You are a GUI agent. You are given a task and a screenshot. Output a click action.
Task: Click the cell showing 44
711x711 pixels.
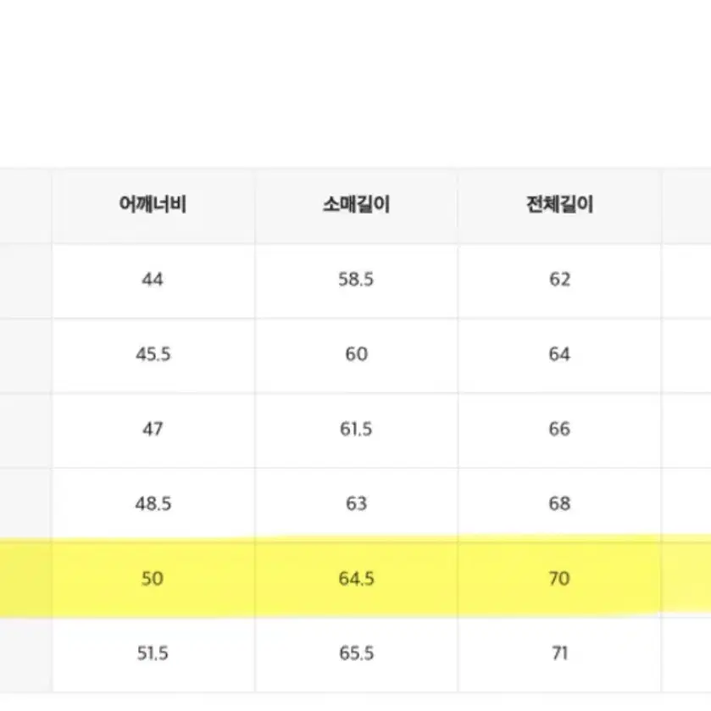click(153, 281)
